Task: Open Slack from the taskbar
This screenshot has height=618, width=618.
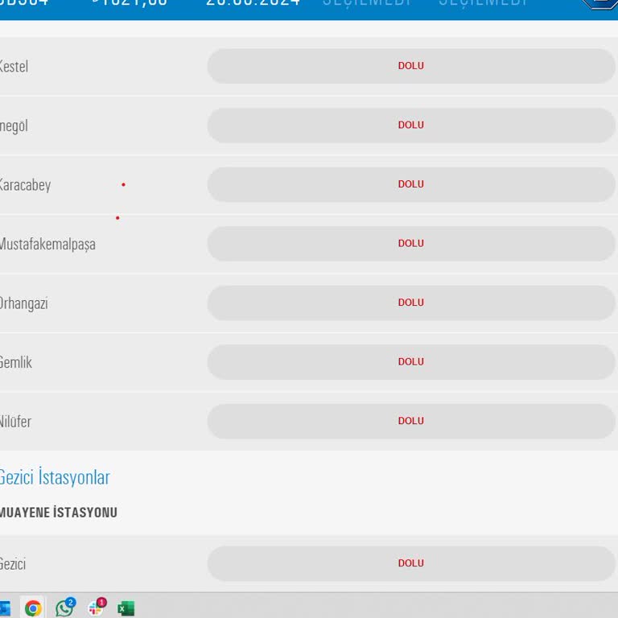Action: point(96,608)
